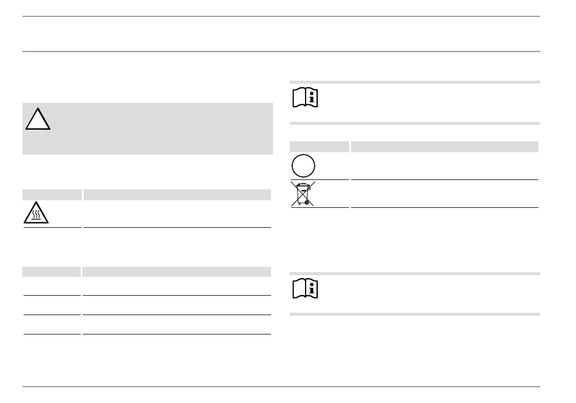The image size is (576, 403).
Task: Click blank description cell beside circle symbol
Action: tap(444, 166)
